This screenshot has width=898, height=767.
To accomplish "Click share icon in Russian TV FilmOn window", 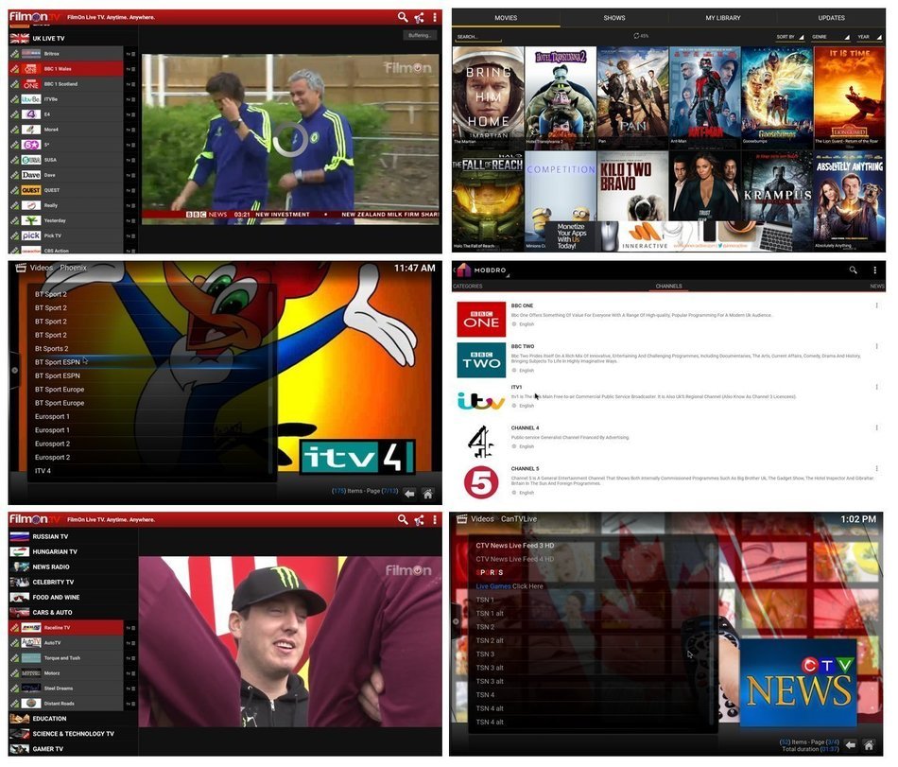I will click(420, 520).
